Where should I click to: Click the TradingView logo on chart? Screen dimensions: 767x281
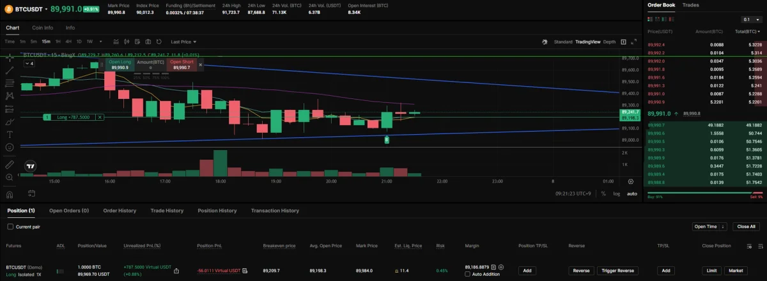tap(30, 166)
